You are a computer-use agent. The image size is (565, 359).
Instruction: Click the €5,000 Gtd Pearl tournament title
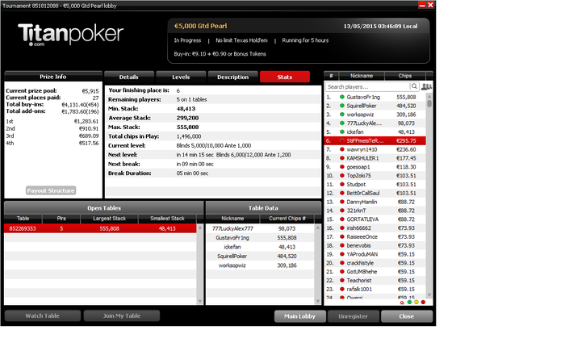click(201, 26)
